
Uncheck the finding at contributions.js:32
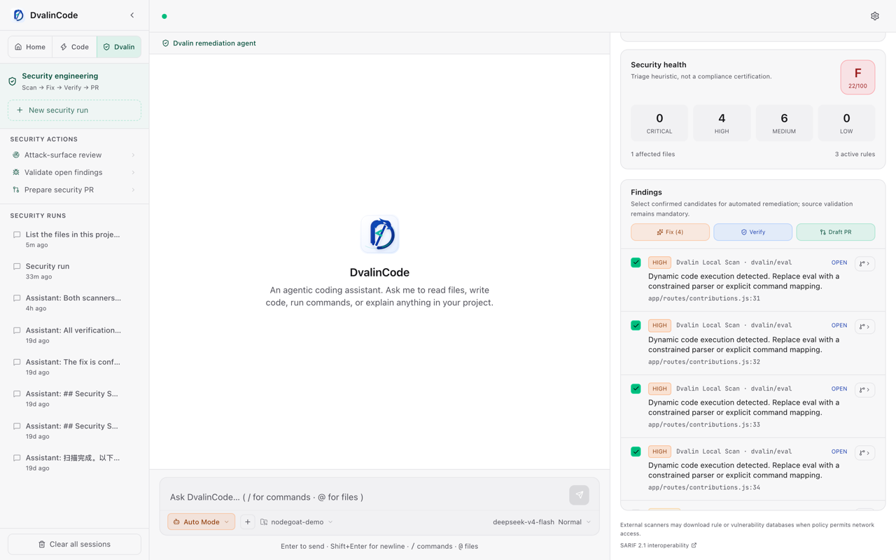coord(636,325)
